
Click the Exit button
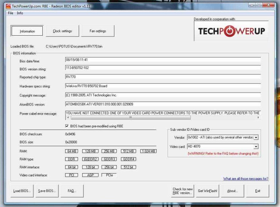(x=258, y=191)
